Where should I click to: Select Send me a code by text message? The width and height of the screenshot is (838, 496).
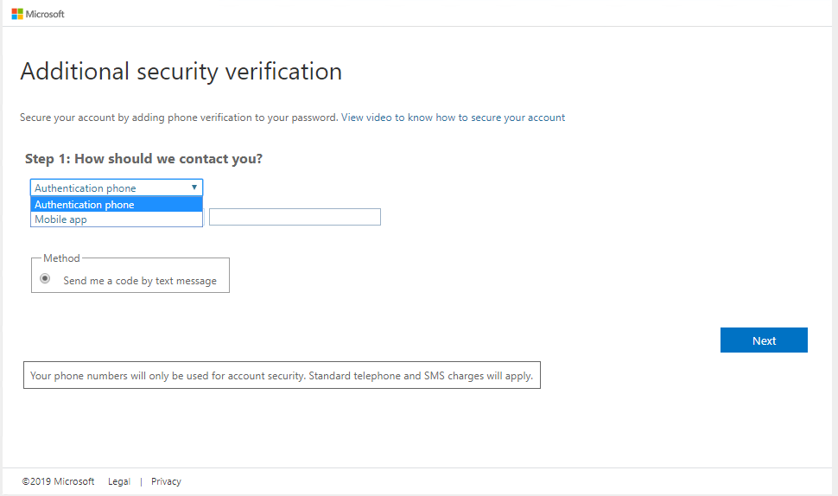pos(45,279)
